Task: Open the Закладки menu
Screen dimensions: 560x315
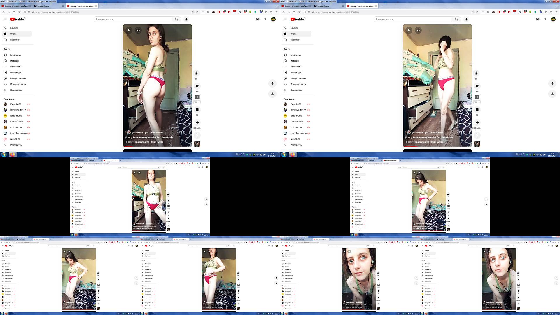Action: click(x=31, y=1)
